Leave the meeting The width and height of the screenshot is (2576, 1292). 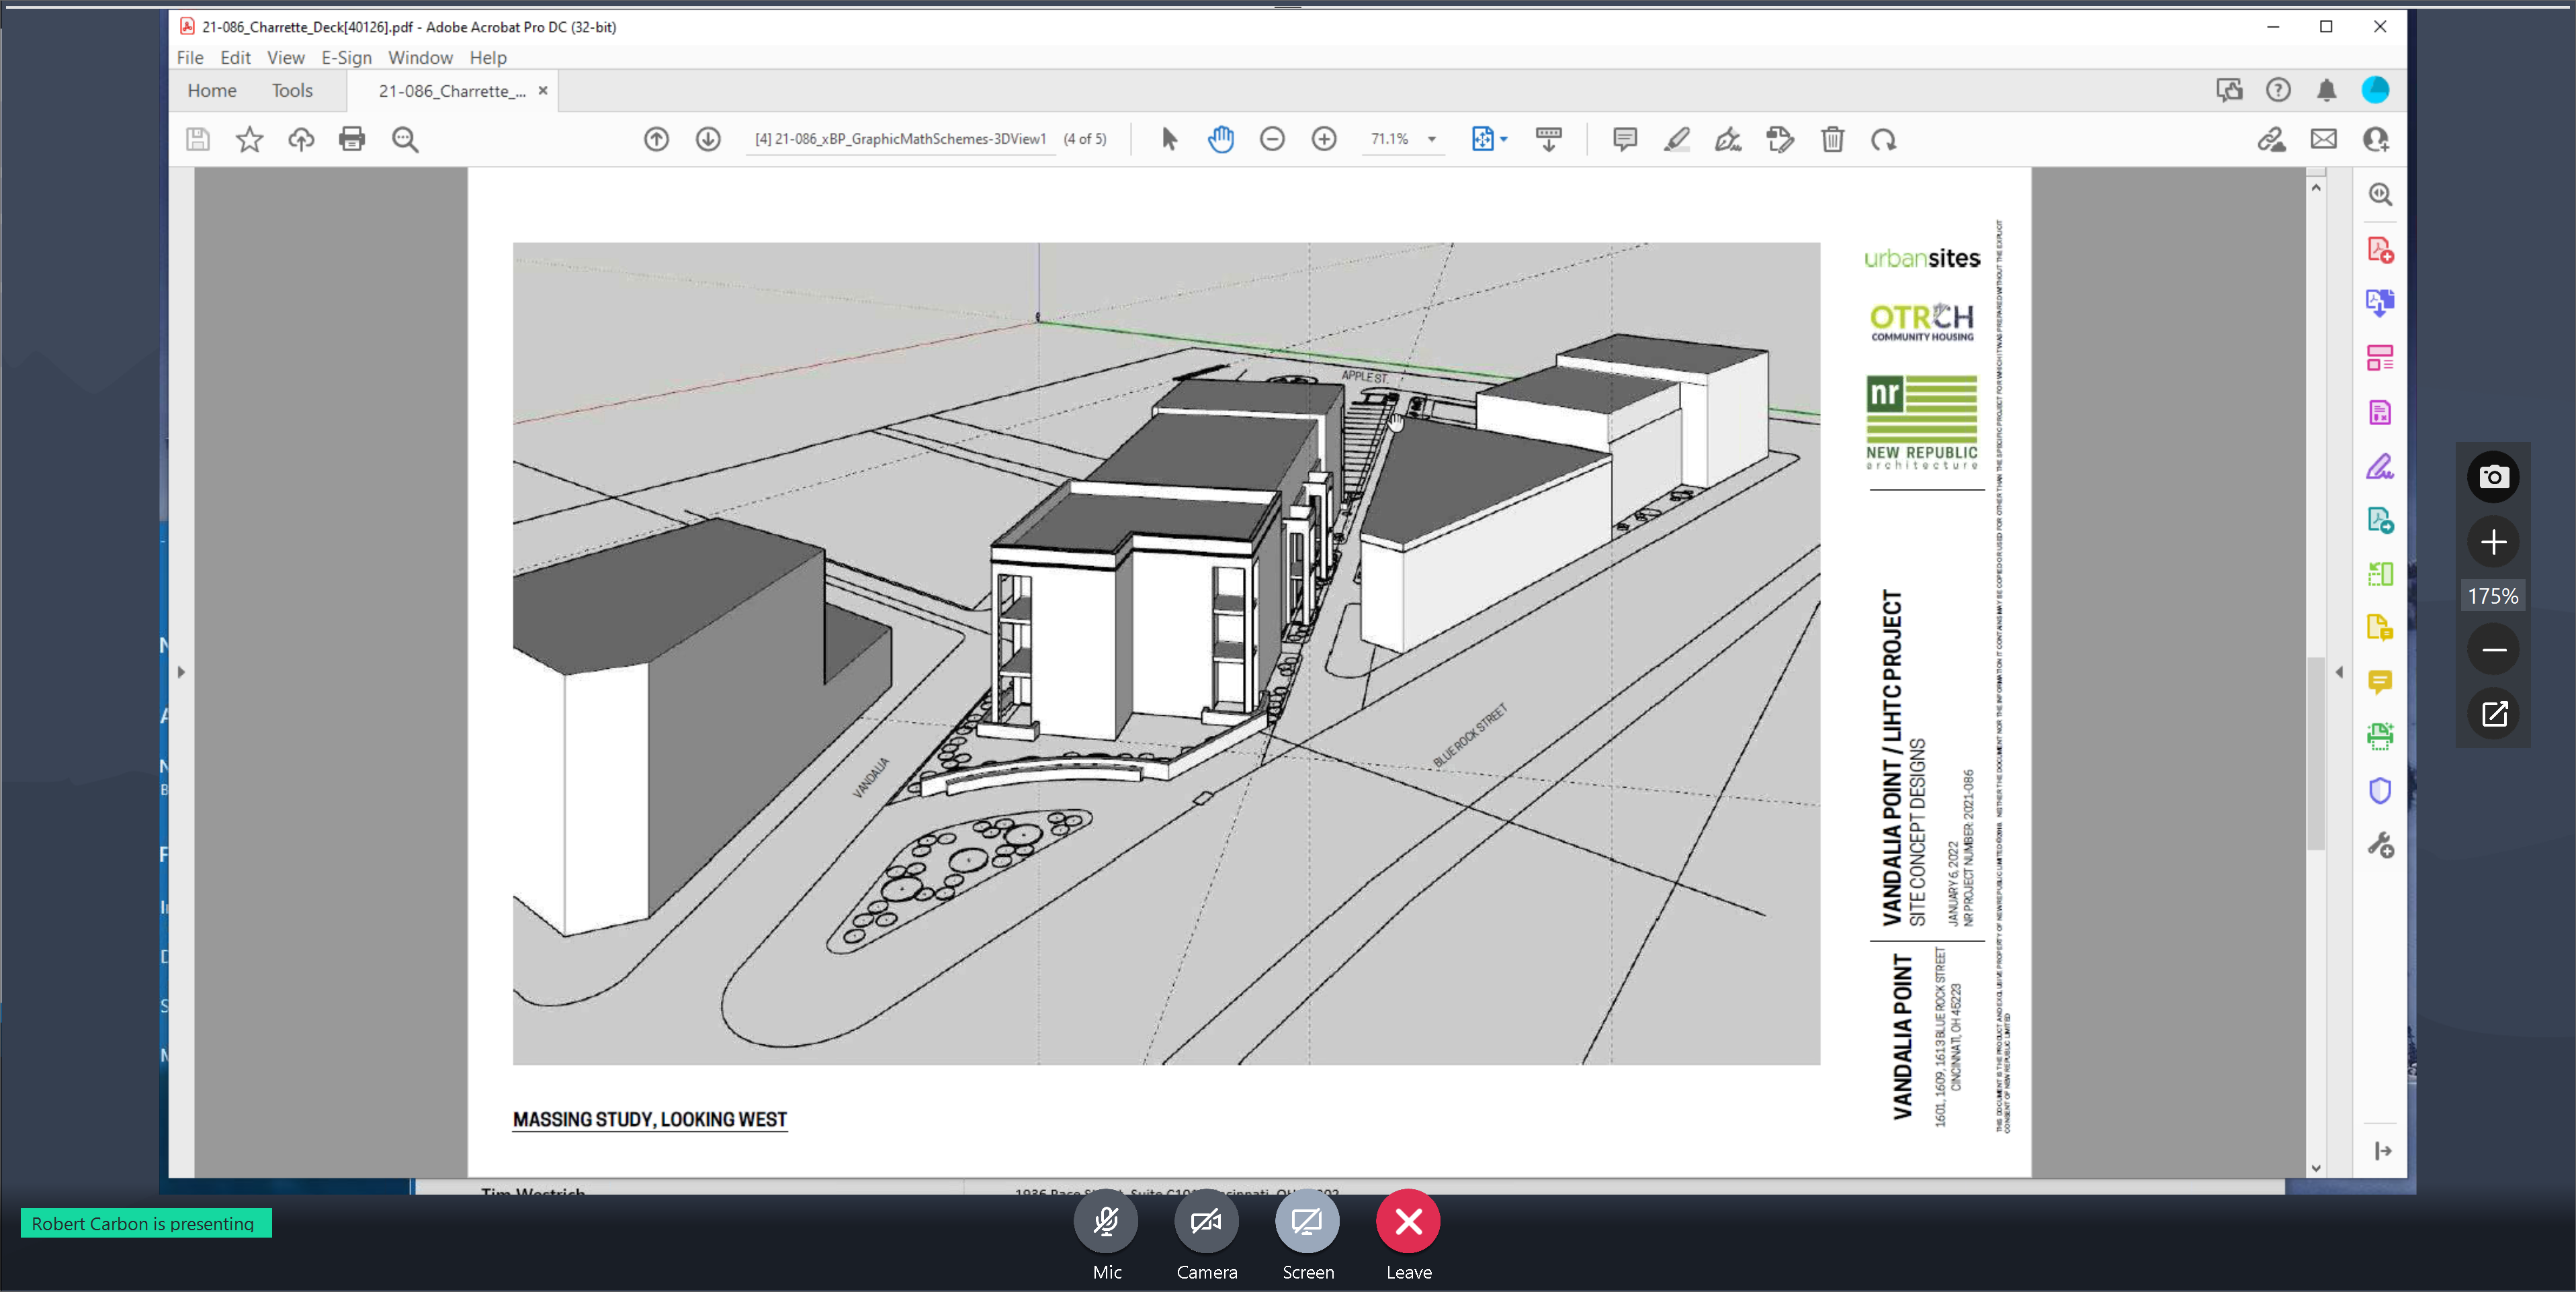1408,1220
